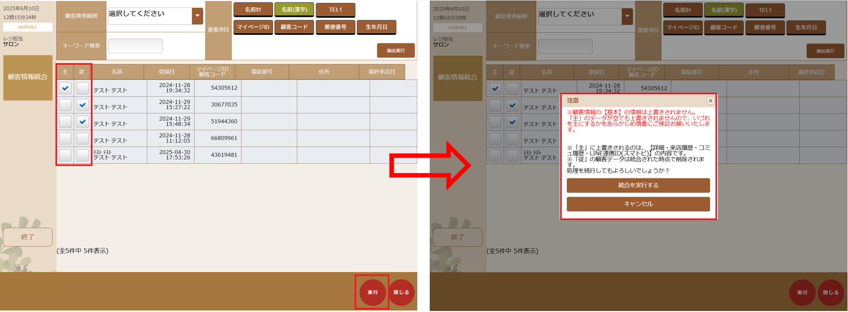Check 主 for customer 43619481 in undimmed screen
This screenshot has height=312, width=848.
click(x=65, y=155)
